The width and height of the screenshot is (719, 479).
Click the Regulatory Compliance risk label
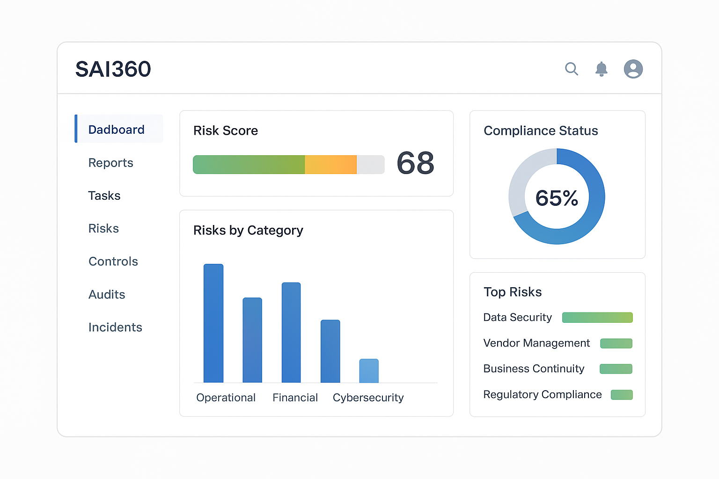[x=542, y=394]
